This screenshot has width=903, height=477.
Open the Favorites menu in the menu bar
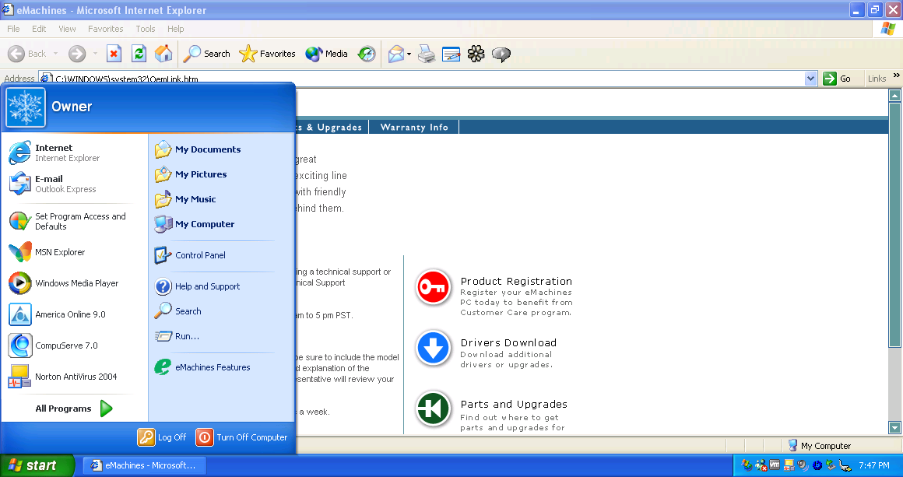[105, 29]
